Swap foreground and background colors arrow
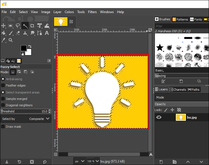 tap(30, 46)
